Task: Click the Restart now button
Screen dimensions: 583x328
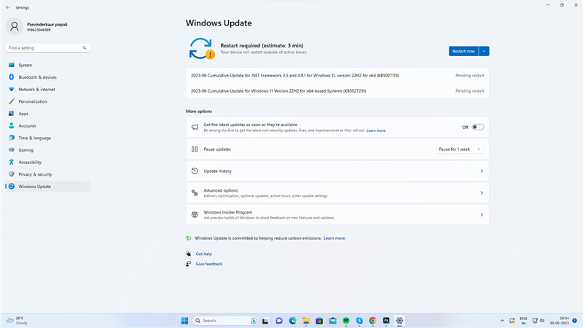Action: 463,51
